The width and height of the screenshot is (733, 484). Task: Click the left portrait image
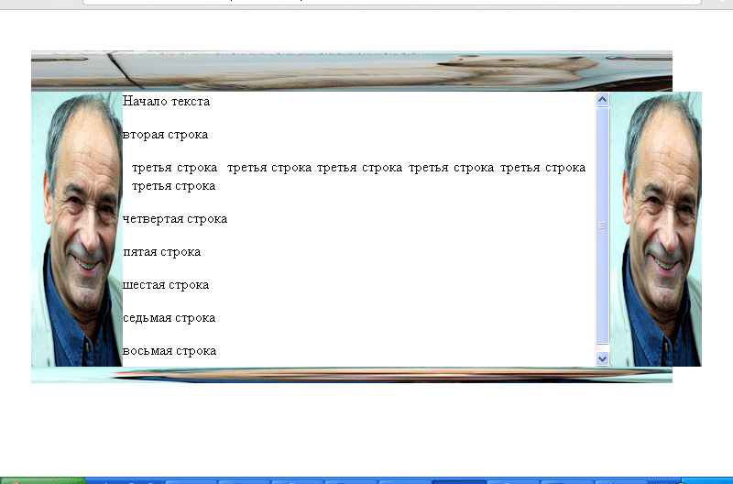point(77,229)
